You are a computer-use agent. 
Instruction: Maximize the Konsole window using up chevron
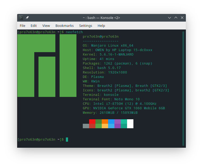click(176, 18)
